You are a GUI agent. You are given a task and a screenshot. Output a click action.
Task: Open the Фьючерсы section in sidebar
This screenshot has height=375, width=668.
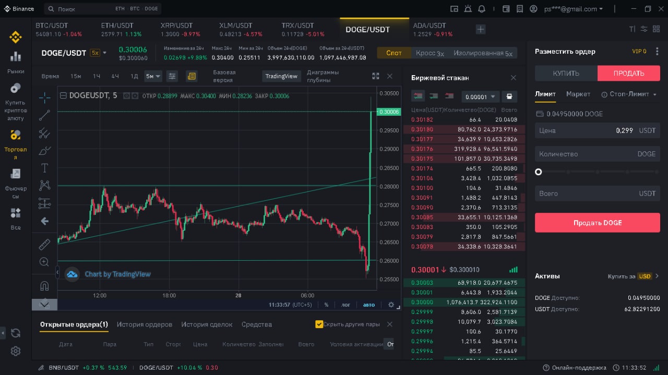16,184
